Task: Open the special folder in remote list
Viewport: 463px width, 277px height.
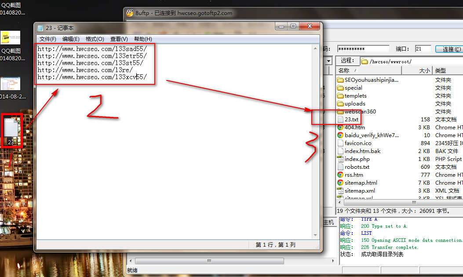Action: point(353,88)
